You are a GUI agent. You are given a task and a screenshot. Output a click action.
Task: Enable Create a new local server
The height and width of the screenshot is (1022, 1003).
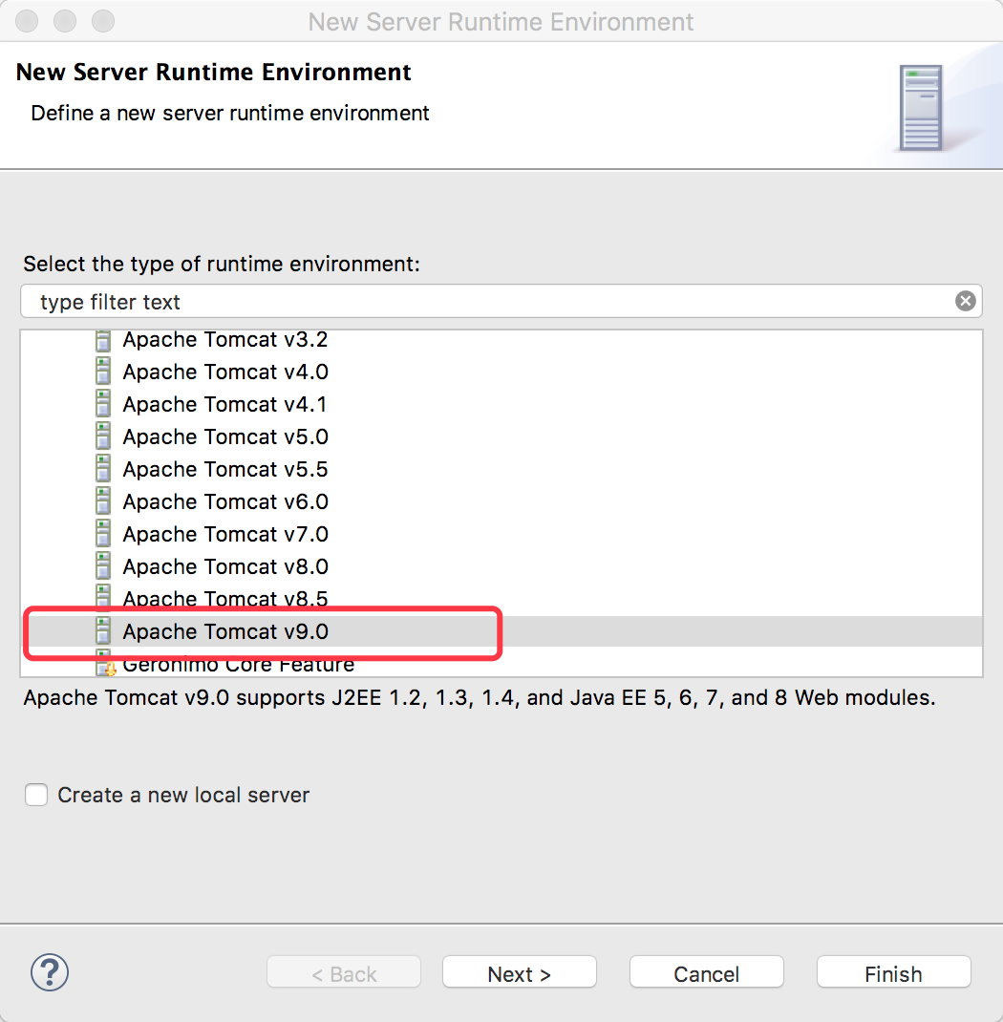coord(35,794)
